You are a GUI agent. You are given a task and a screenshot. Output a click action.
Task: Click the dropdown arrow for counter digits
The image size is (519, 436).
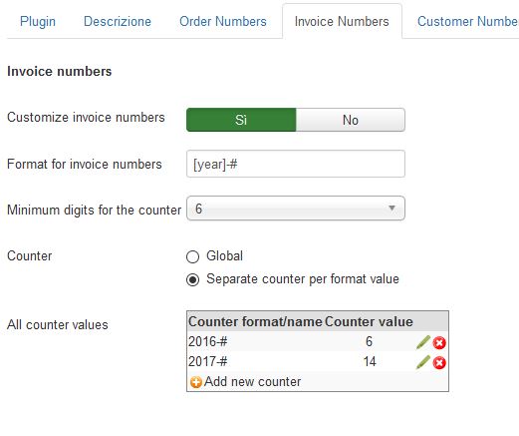pos(391,209)
